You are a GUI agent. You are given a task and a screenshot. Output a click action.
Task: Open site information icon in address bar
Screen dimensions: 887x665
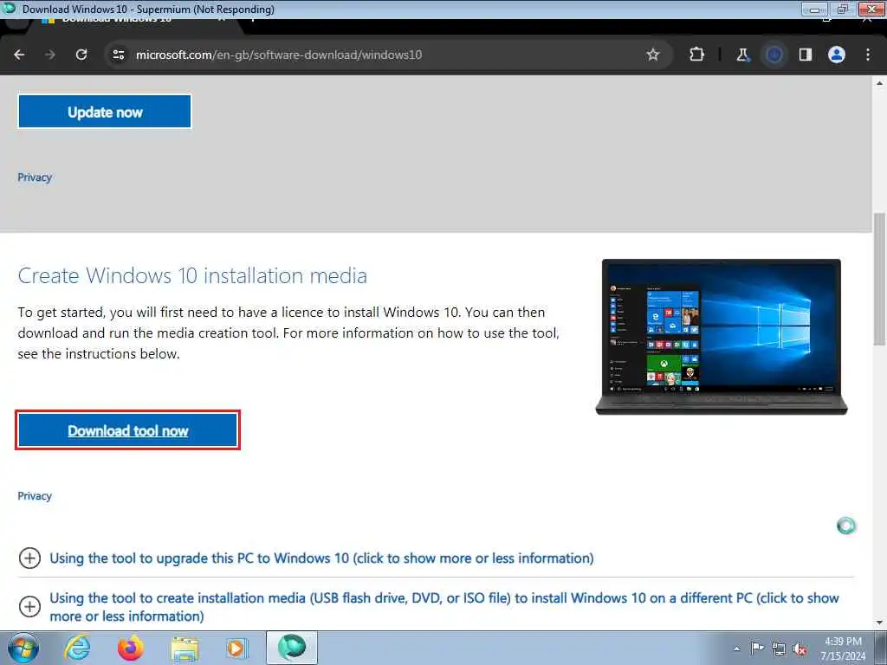pos(118,55)
